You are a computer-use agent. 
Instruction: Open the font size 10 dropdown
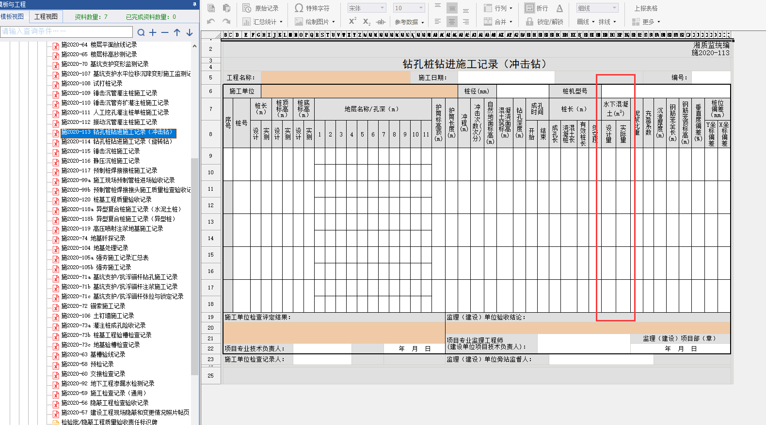pos(420,8)
